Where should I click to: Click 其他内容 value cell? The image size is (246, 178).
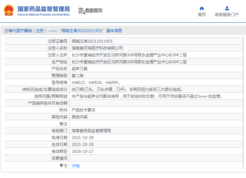[80, 117]
